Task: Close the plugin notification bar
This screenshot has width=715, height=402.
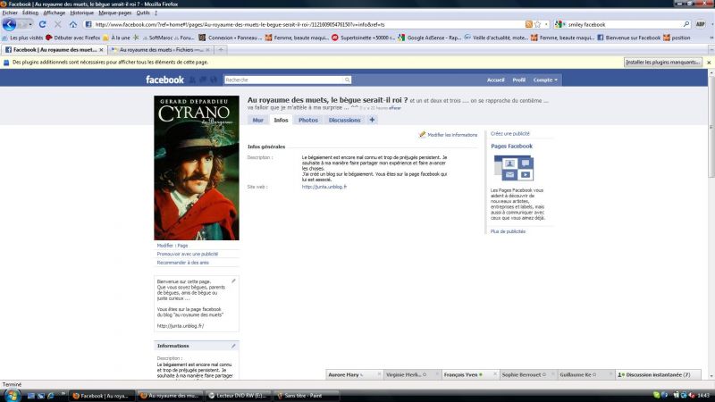Action: [x=709, y=63]
